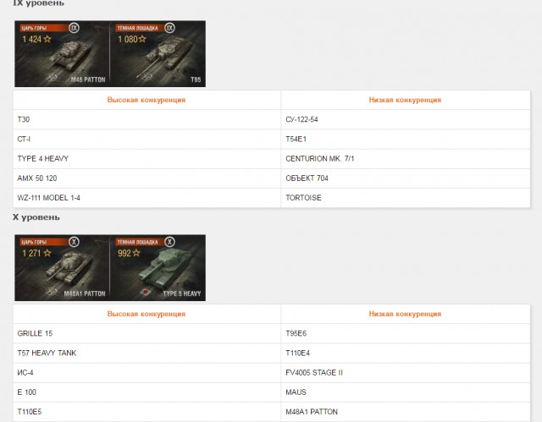
Task: Open the M46 Patton tier IX thumbnail
Action: 62,54
